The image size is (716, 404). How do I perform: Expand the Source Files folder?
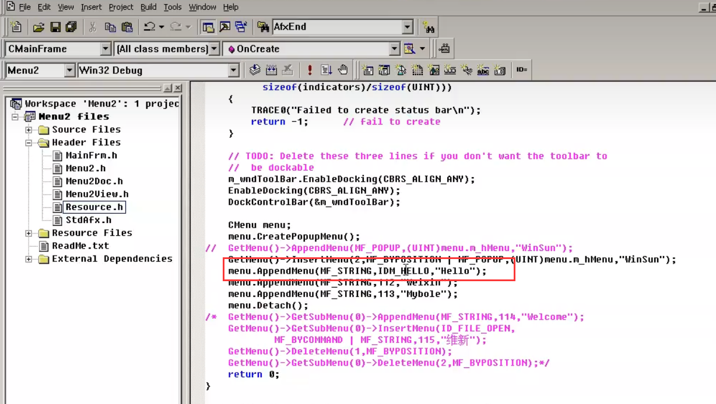(29, 129)
